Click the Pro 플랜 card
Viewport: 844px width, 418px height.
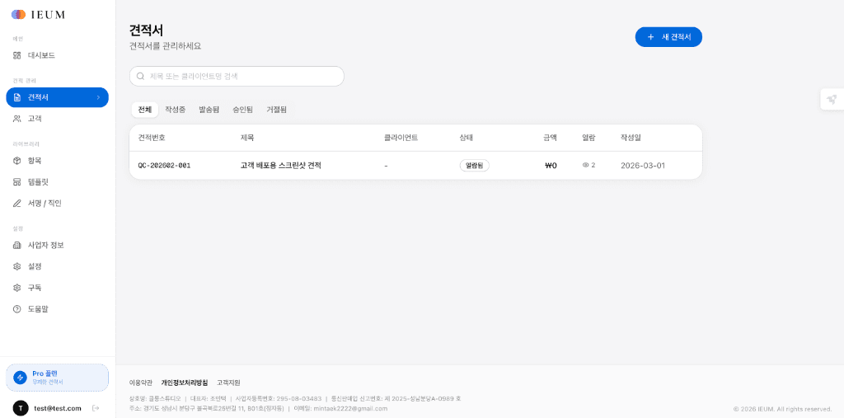pos(57,378)
